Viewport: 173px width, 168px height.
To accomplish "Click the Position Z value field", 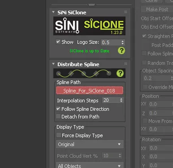I will (x=160, y=113).
